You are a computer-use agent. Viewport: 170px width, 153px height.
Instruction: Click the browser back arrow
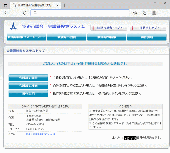point(6,13)
